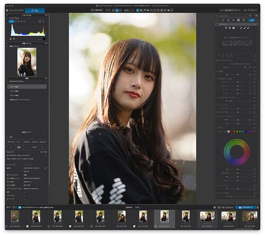Open the Color corrections tab icon
The height and width of the screenshot is (236, 265).
click(228, 20)
